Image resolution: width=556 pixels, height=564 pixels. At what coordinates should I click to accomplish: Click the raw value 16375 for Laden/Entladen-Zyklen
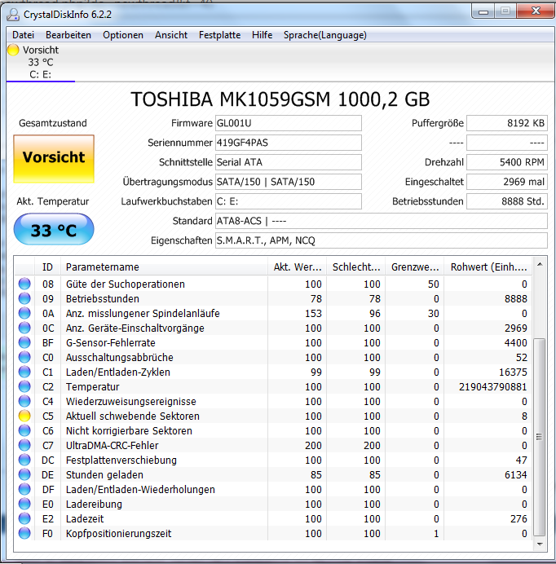[513, 372]
